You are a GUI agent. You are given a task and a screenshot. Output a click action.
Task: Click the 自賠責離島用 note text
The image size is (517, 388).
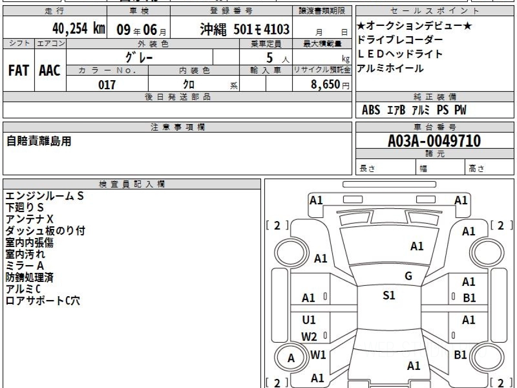pos(39,141)
